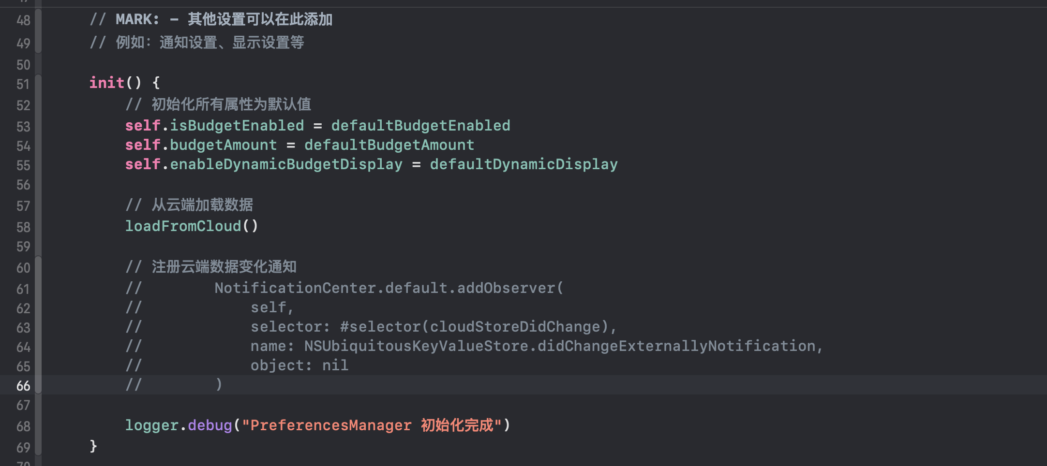Click the NSUbiquitousKeyValueStore.didChangeExternallyNotification text
The image size is (1047, 466).
click(560, 346)
